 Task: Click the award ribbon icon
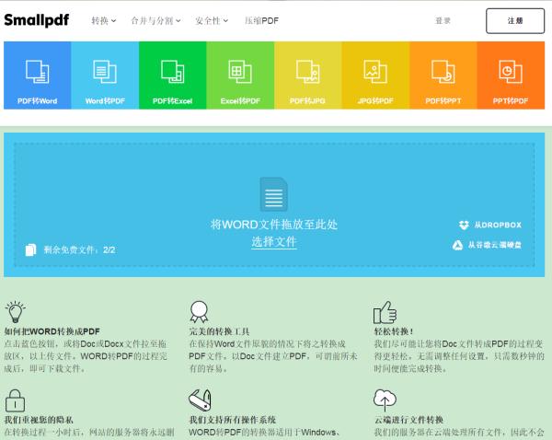click(x=199, y=312)
